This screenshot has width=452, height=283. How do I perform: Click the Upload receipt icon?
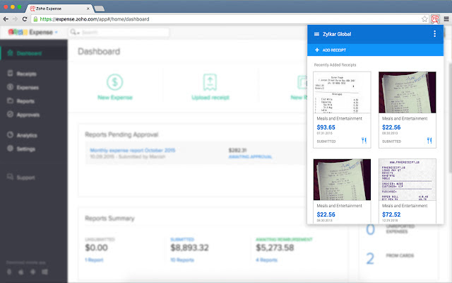click(x=210, y=82)
